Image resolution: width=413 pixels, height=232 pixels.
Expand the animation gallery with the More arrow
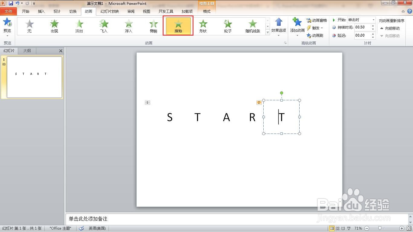pos(268,32)
